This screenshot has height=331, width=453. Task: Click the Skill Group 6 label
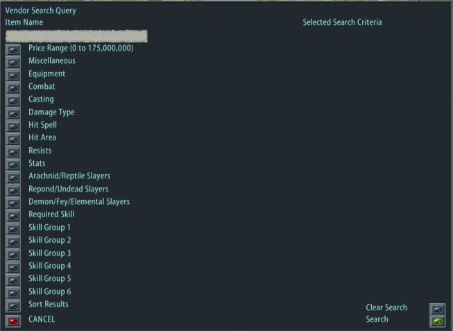(50, 291)
